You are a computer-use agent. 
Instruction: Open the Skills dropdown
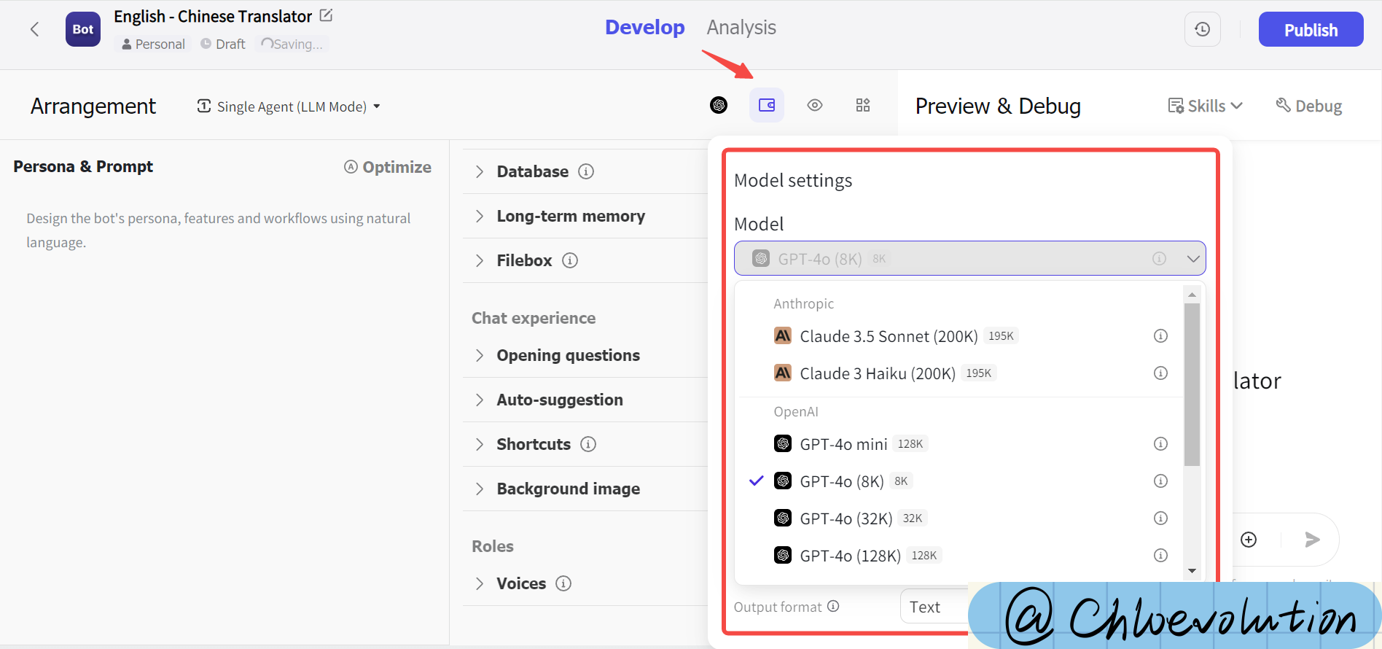1205,106
